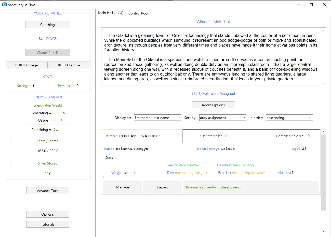Click the Coaching activity button
The width and height of the screenshot is (331, 237).
tap(47, 25)
